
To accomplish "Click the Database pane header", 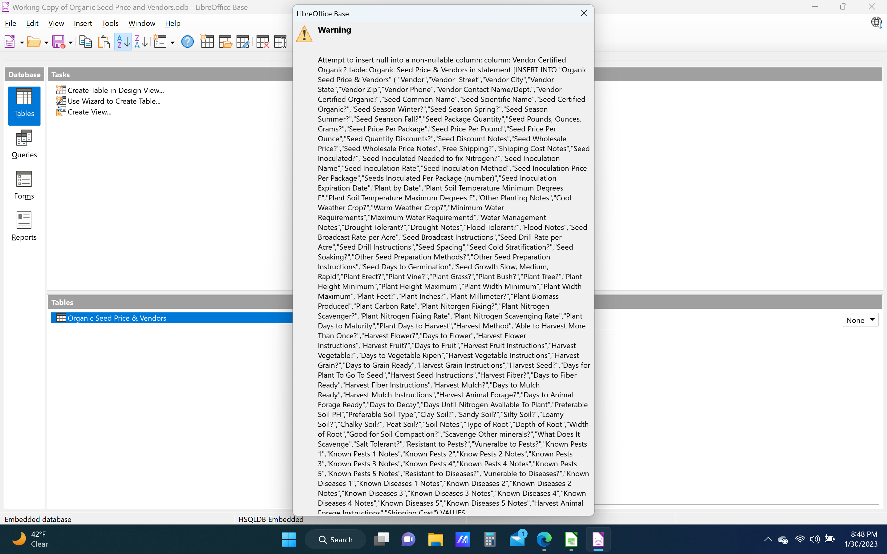I will coord(24,74).
